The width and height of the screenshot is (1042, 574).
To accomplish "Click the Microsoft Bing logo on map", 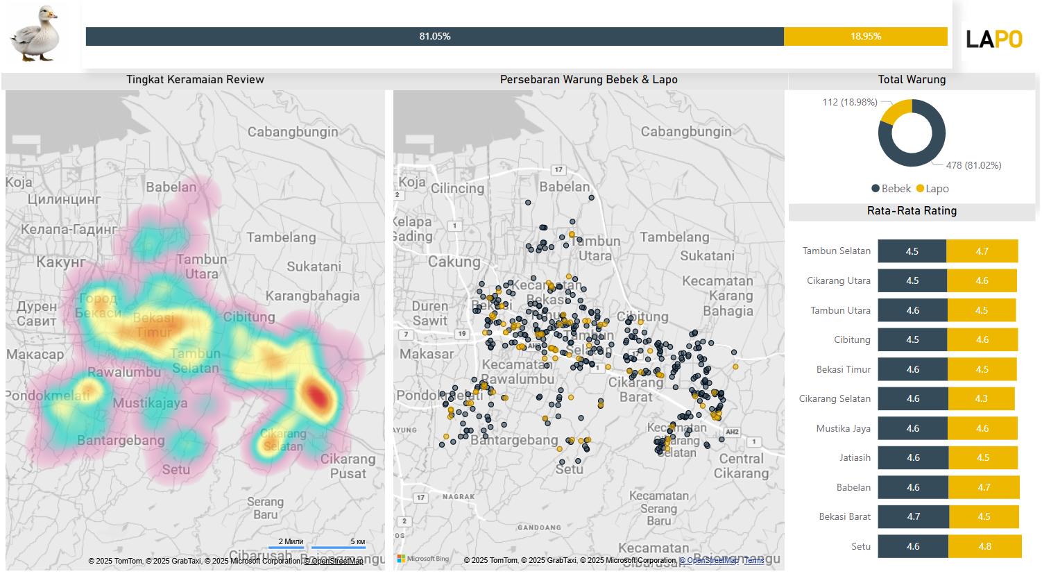I will (x=423, y=559).
